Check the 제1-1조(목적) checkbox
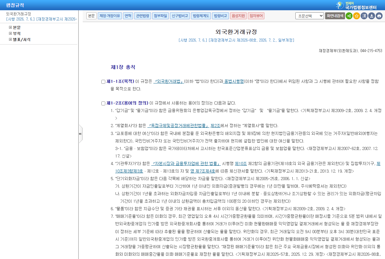The height and width of the screenshot is (259, 385). (x=103, y=82)
